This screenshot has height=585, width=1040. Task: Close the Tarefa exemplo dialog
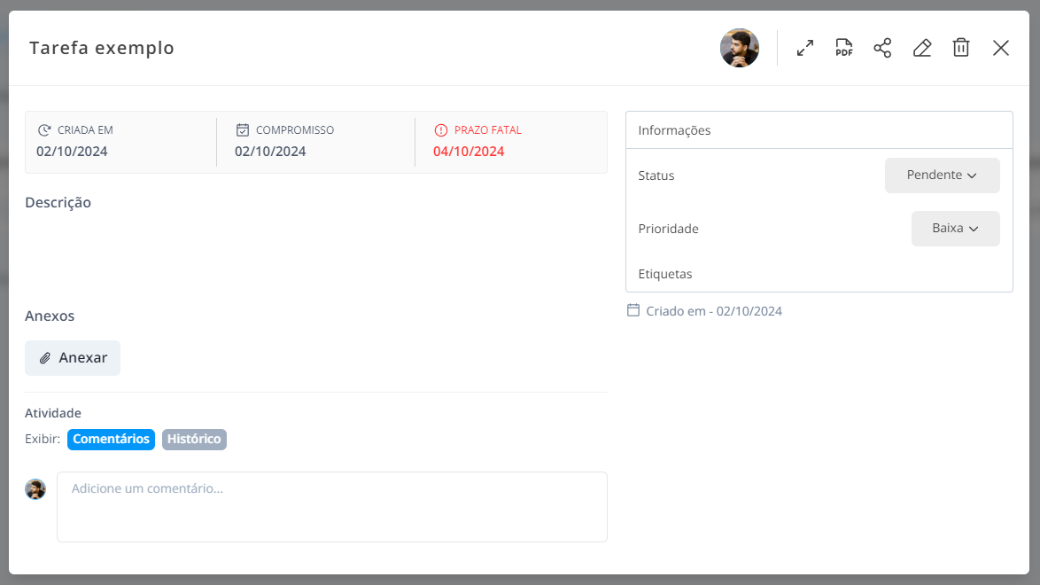[1001, 48]
